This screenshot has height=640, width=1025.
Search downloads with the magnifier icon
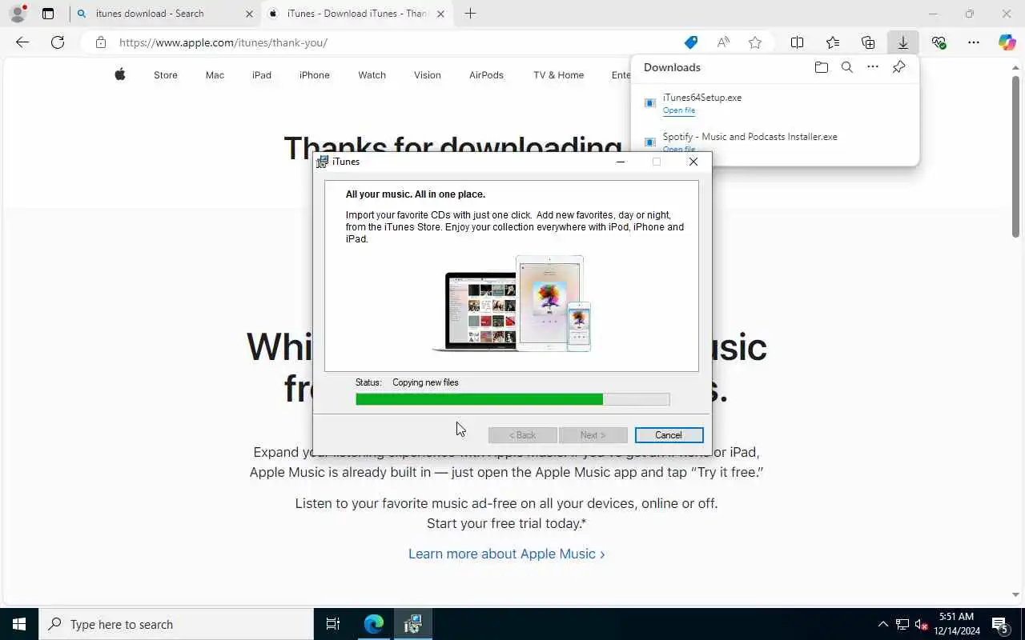click(846, 67)
